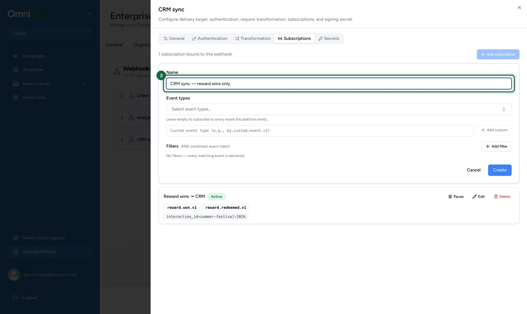
Task: Close the CRM sync panel
Action: tap(519, 8)
